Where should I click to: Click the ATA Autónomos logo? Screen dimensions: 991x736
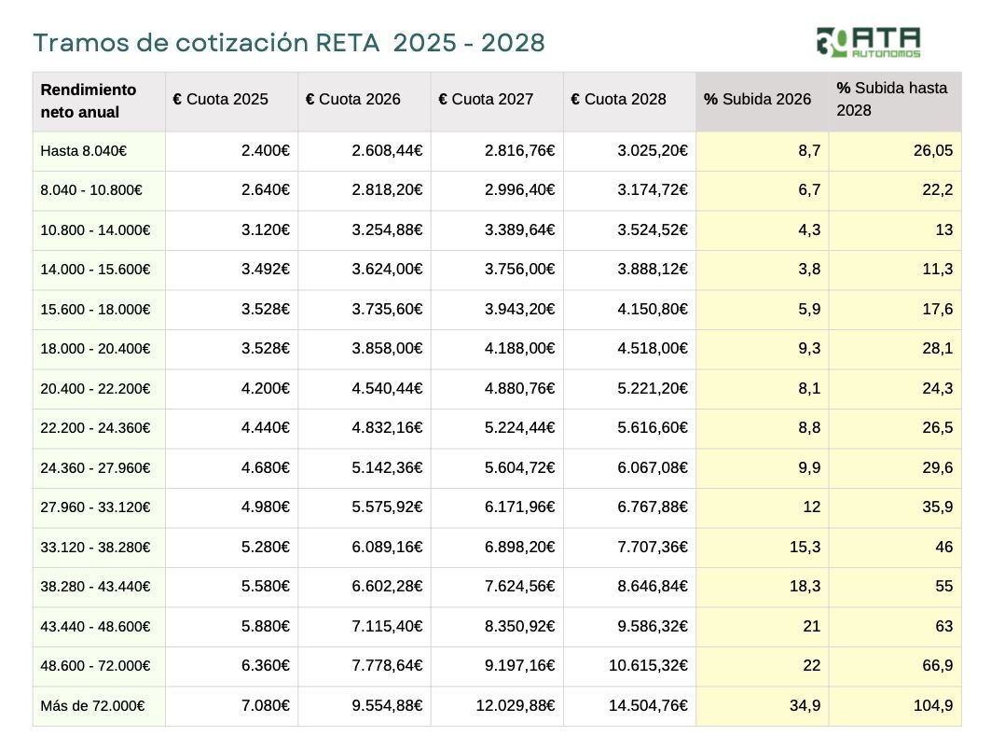pyautogui.click(x=868, y=42)
